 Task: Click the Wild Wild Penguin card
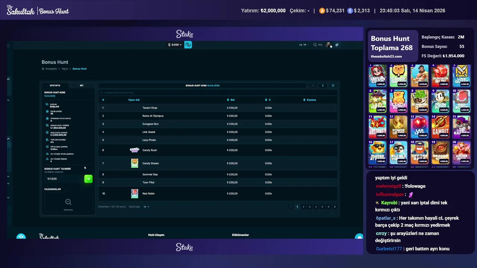click(399, 152)
